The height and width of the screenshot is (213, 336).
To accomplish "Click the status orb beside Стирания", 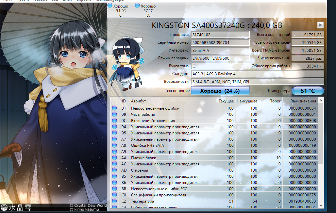I will tap(114, 170).
